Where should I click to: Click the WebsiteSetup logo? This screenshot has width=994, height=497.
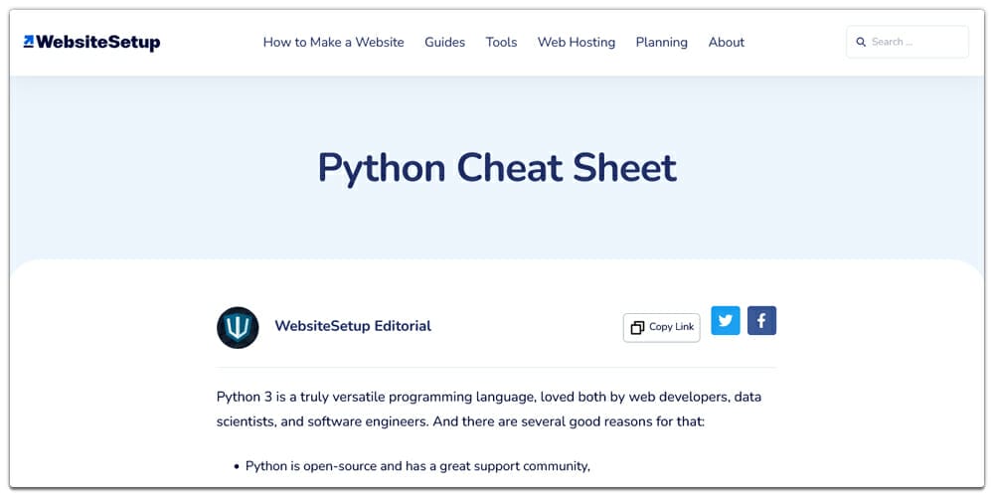[91, 43]
